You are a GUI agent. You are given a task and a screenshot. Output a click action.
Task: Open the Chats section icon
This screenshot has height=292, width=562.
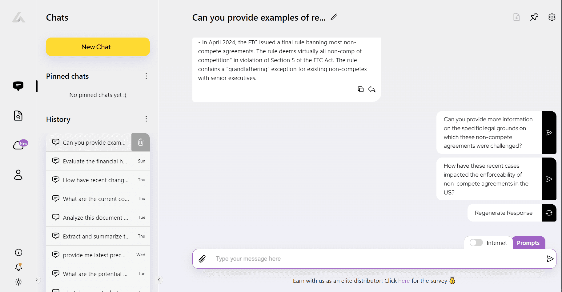point(18,86)
